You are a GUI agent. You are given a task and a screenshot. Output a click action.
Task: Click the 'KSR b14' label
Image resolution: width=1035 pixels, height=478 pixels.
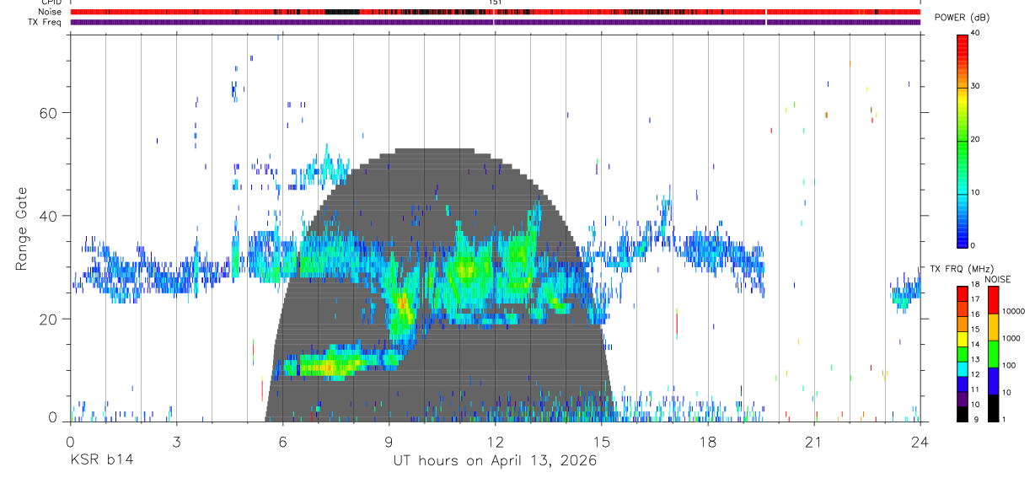coord(100,461)
